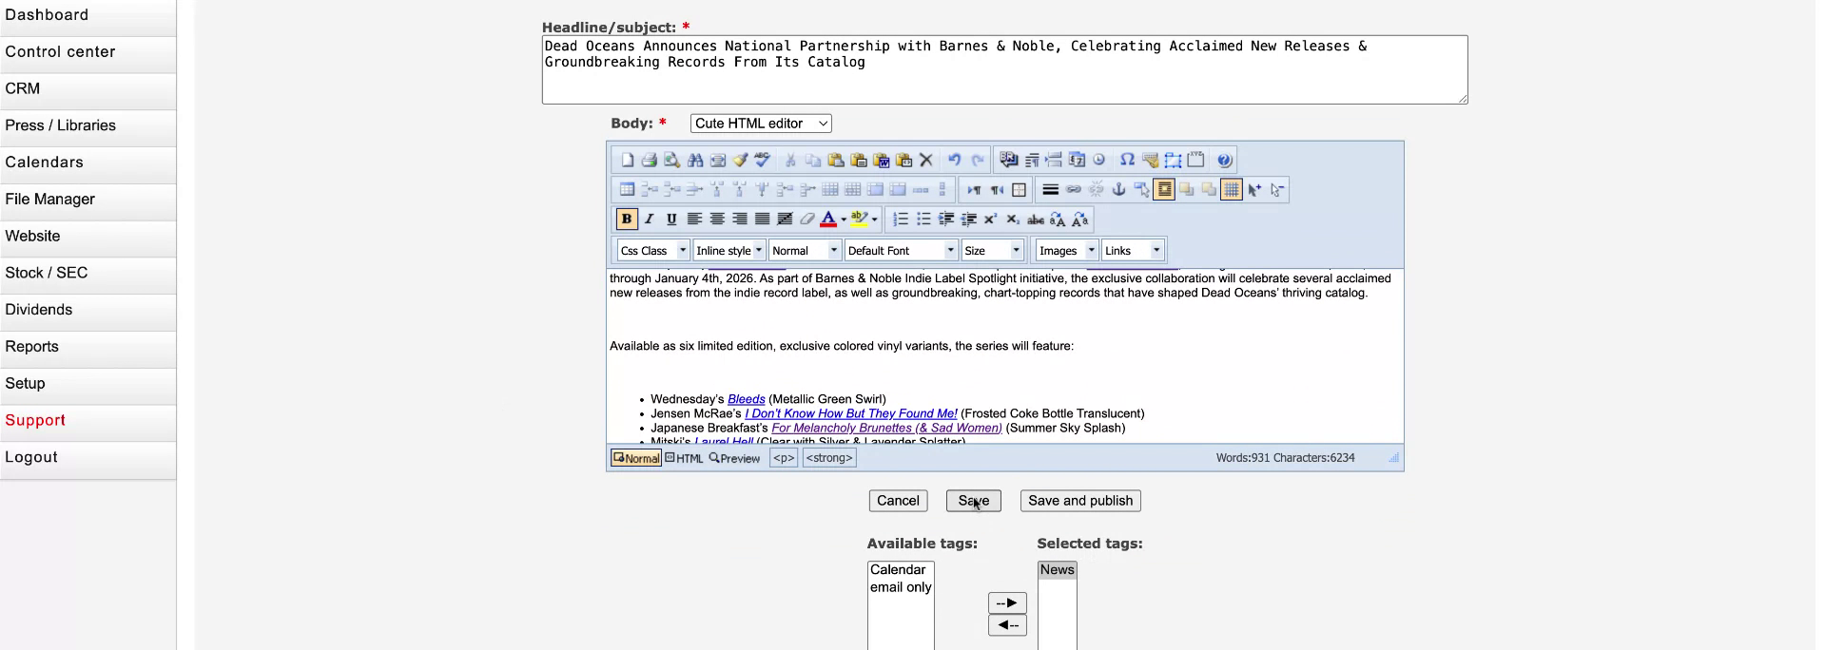The height and width of the screenshot is (650, 1826).
Task: Click the Print icon in editor toolbar
Action: click(x=649, y=160)
